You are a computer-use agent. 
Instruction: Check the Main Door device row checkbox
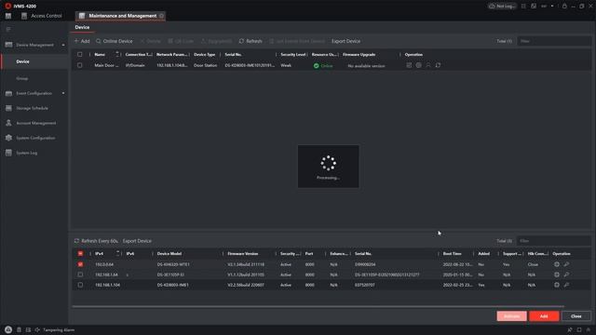[x=80, y=65]
